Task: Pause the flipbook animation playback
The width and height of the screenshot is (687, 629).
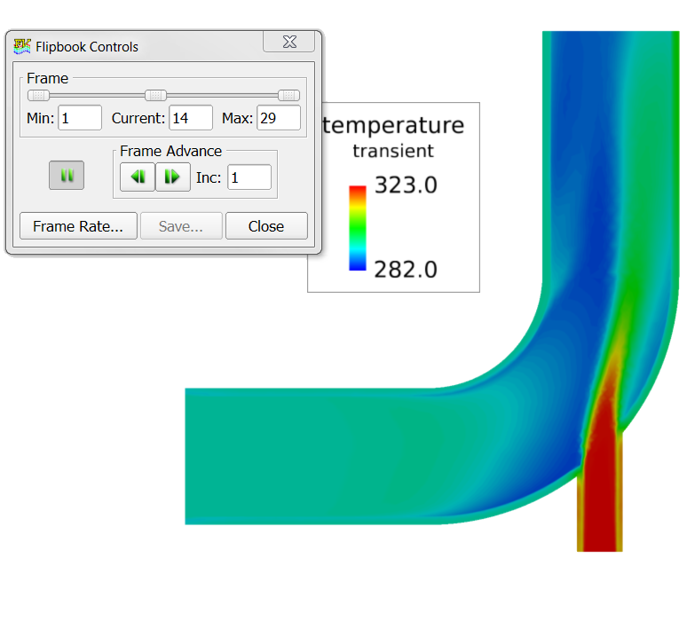Action: [67, 175]
